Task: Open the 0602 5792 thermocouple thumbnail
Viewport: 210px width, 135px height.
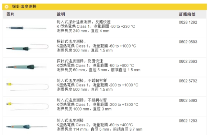Action: tap(26, 86)
